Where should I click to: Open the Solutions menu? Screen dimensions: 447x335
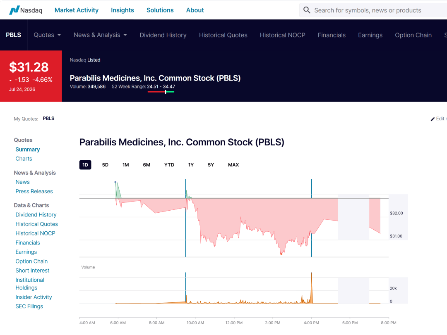pos(160,10)
